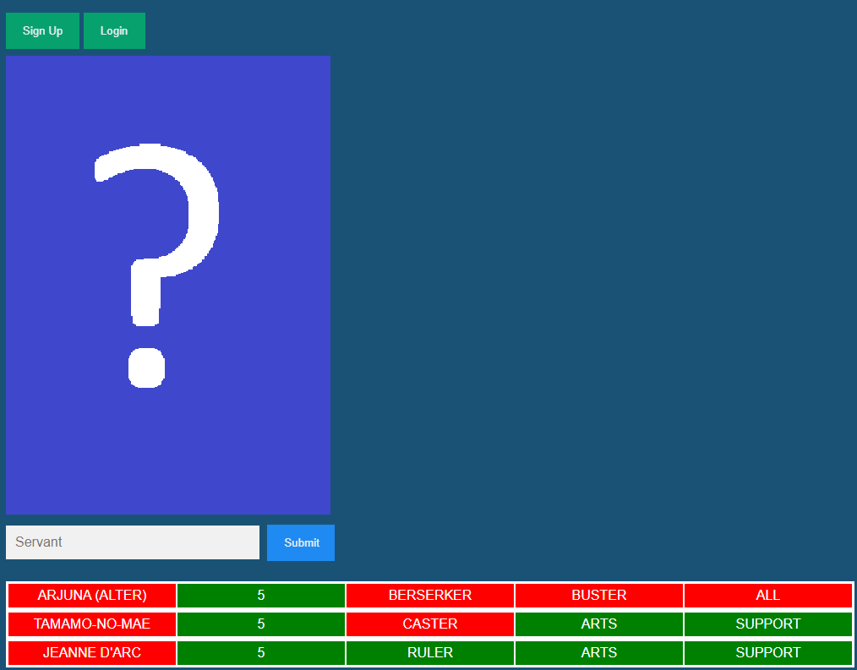
Task: Click ARTS cell in Tamamo-no-Mae row
Action: pos(599,624)
